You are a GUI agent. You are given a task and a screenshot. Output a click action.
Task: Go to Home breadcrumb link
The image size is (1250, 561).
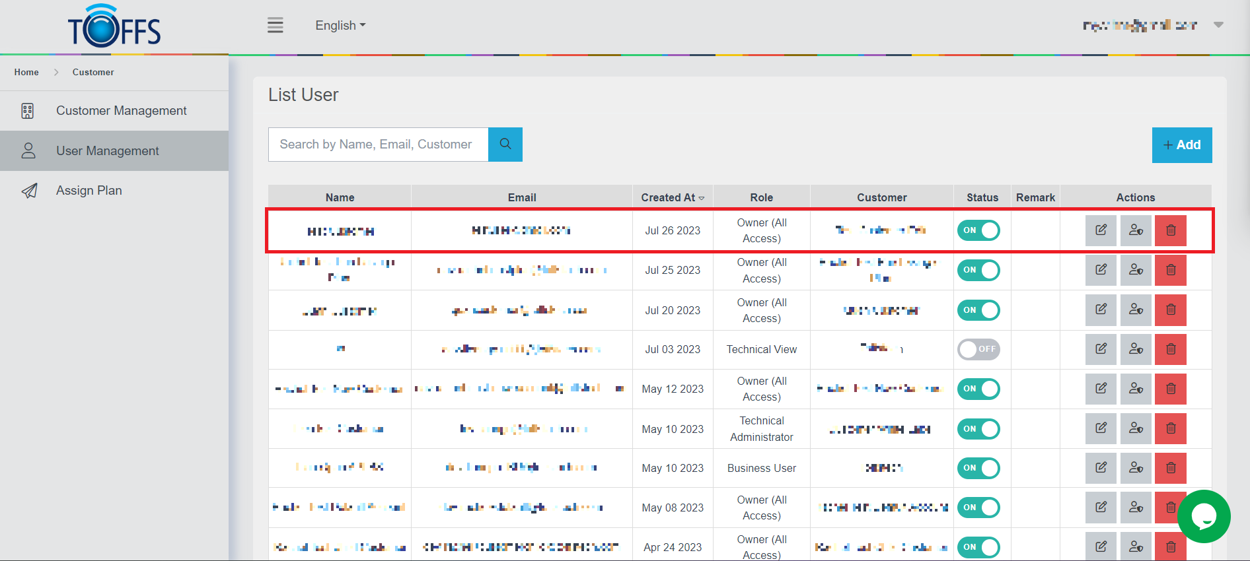tap(26, 73)
